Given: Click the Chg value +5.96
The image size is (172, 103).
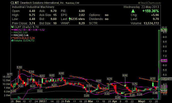Looking at the screenshot, I should tap(155, 15).
